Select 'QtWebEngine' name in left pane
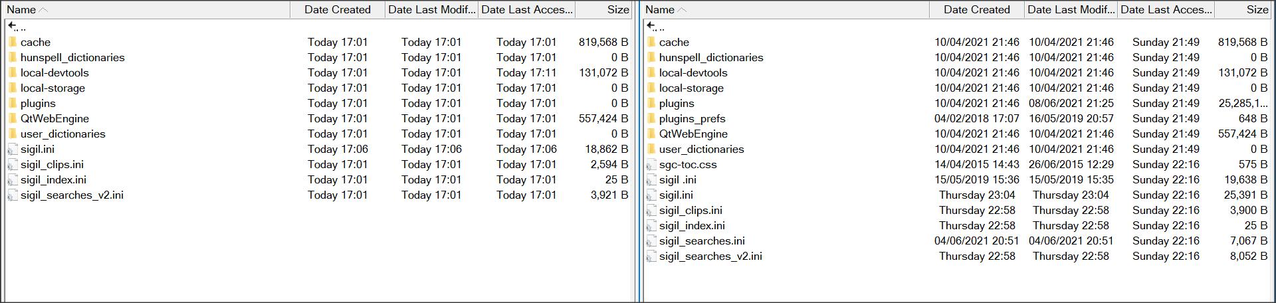Viewport: 1276px width, 303px height. pos(54,118)
